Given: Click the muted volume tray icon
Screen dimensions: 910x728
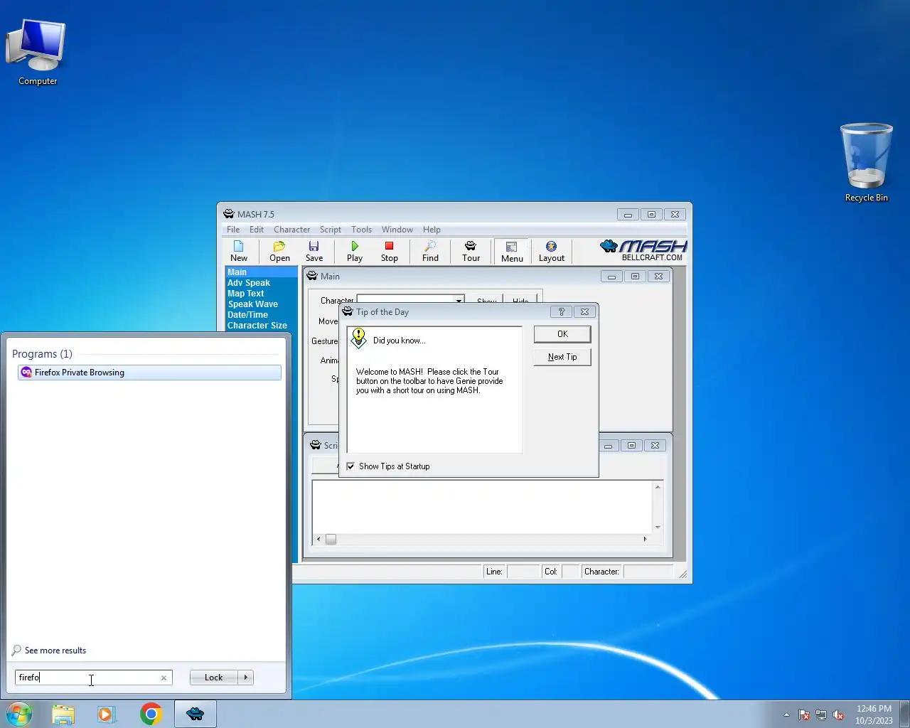Looking at the screenshot, I should click(839, 715).
